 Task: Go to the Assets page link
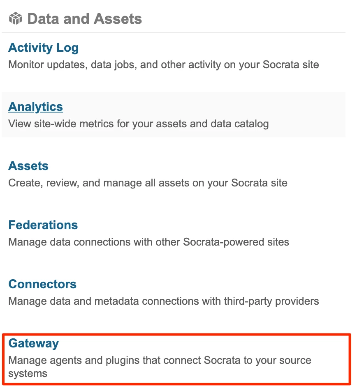click(x=28, y=165)
